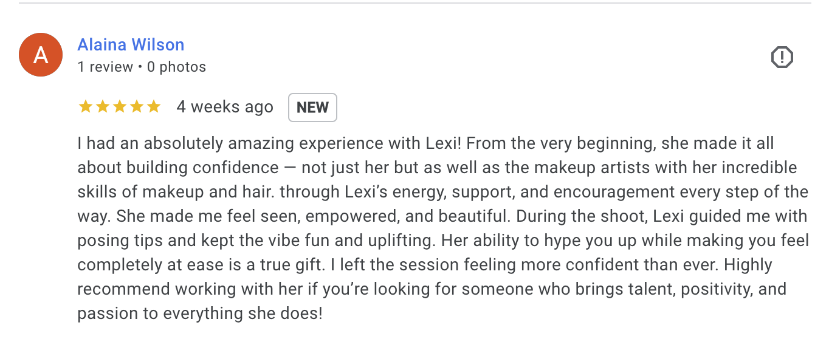
Task: Open Alaina Wilson's reviewer profile
Action: [131, 44]
